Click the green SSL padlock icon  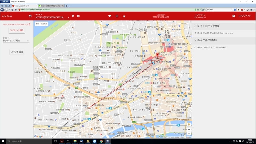pyautogui.click(x=195, y=10)
